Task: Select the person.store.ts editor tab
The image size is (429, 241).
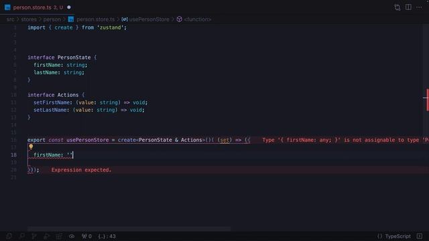Action: pyautogui.click(x=38, y=7)
